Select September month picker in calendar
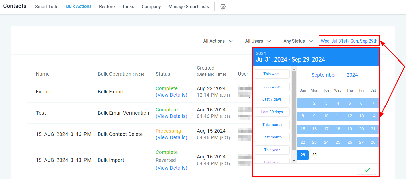406x179 pixels. (324, 75)
